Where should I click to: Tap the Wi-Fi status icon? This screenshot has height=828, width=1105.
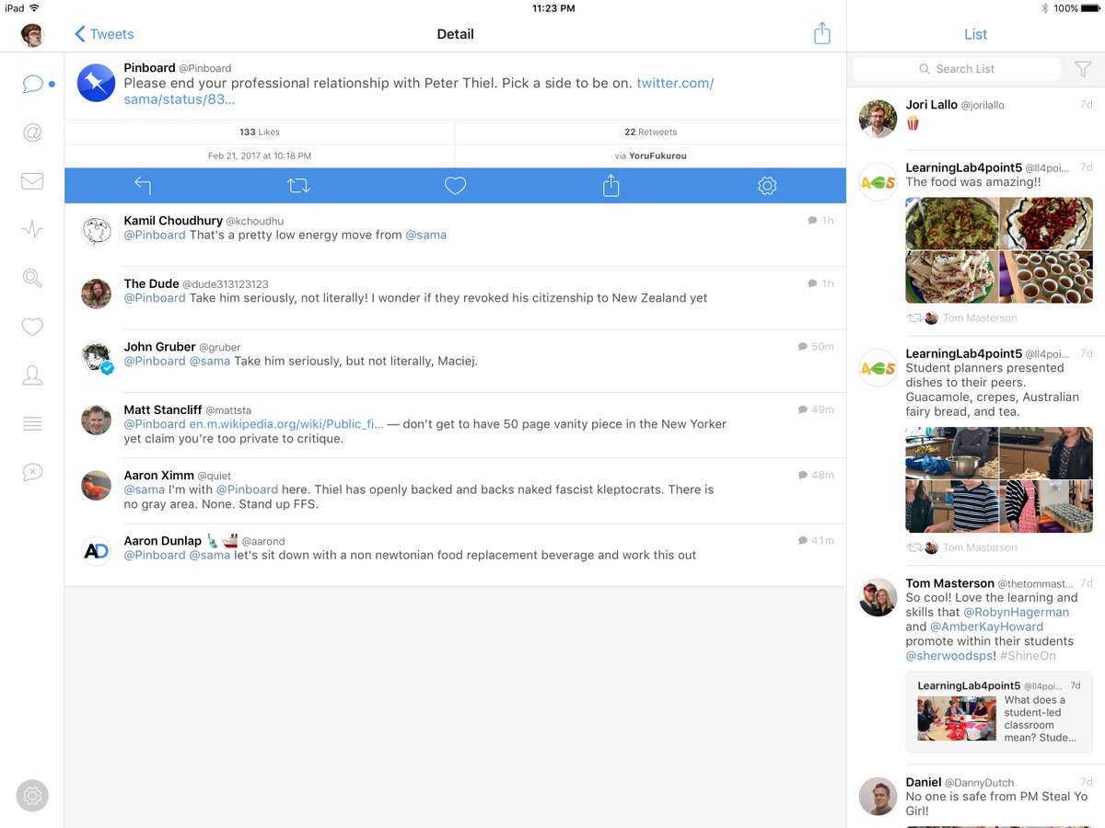[x=34, y=8]
